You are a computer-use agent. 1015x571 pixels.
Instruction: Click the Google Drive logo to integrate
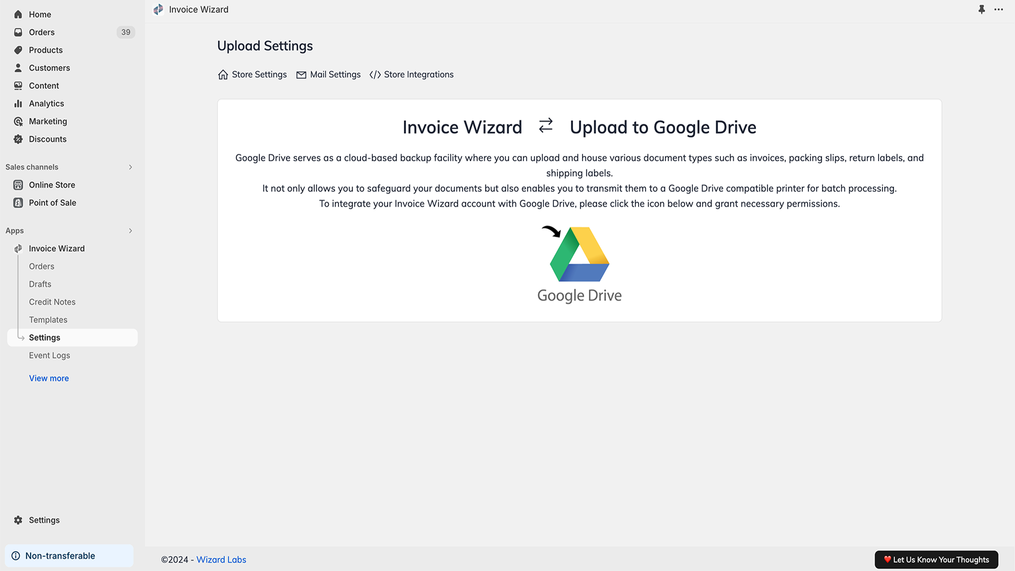point(579,254)
